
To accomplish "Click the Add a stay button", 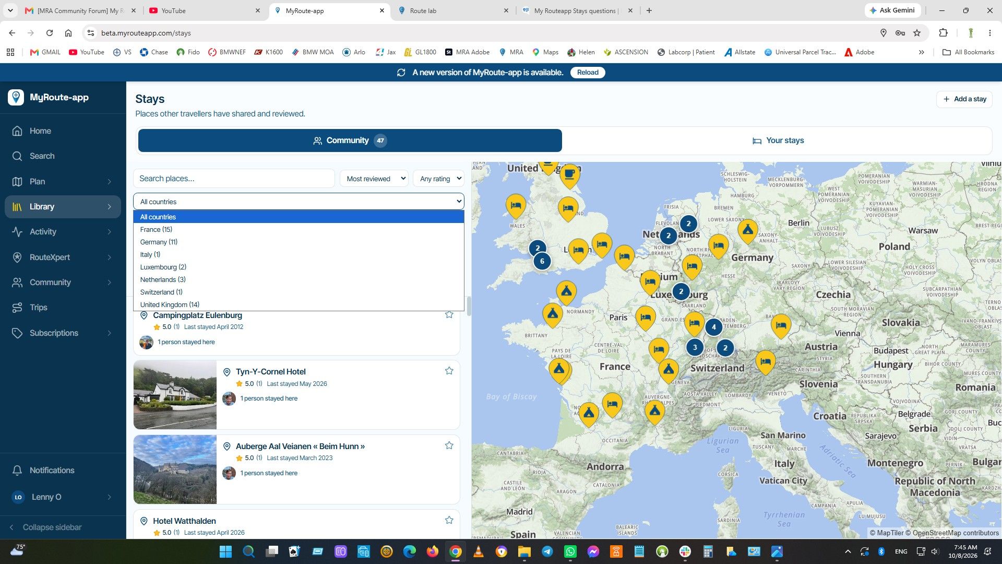I will pos(964,99).
